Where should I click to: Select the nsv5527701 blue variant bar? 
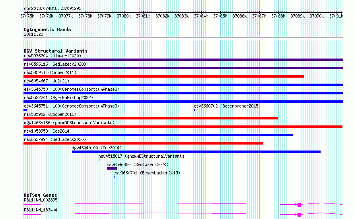[x=183, y=102]
